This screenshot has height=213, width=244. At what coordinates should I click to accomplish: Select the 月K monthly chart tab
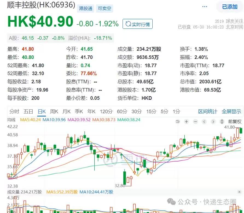pos(66,111)
